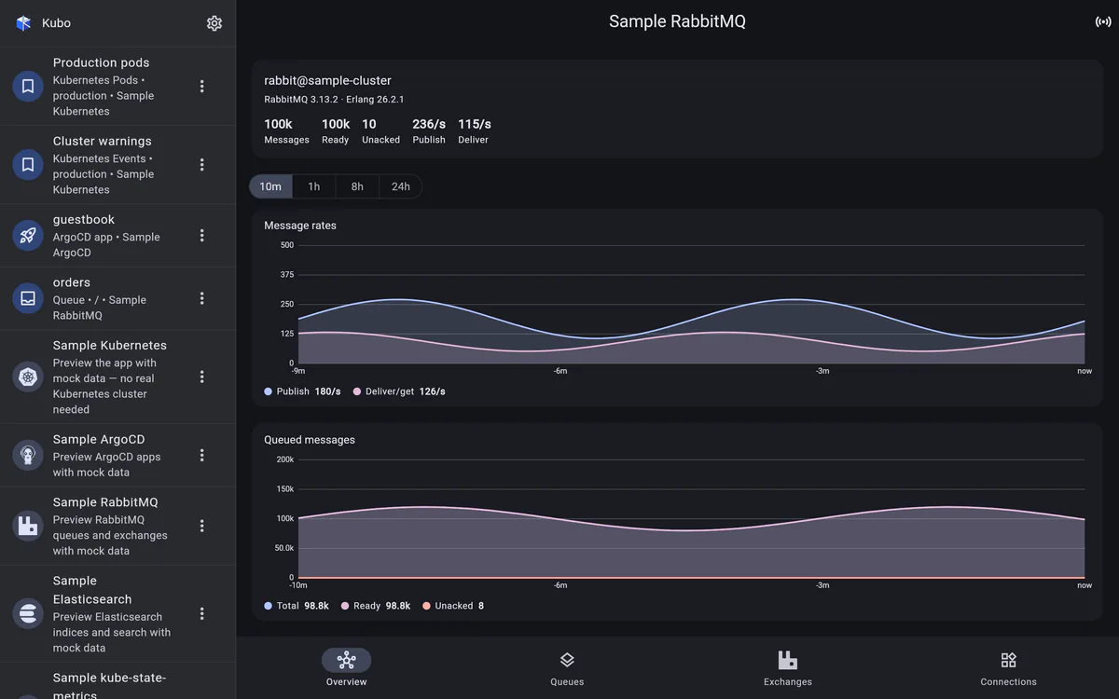Click the Queued messages chart title
The image size is (1119, 699).
[x=310, y=440]
